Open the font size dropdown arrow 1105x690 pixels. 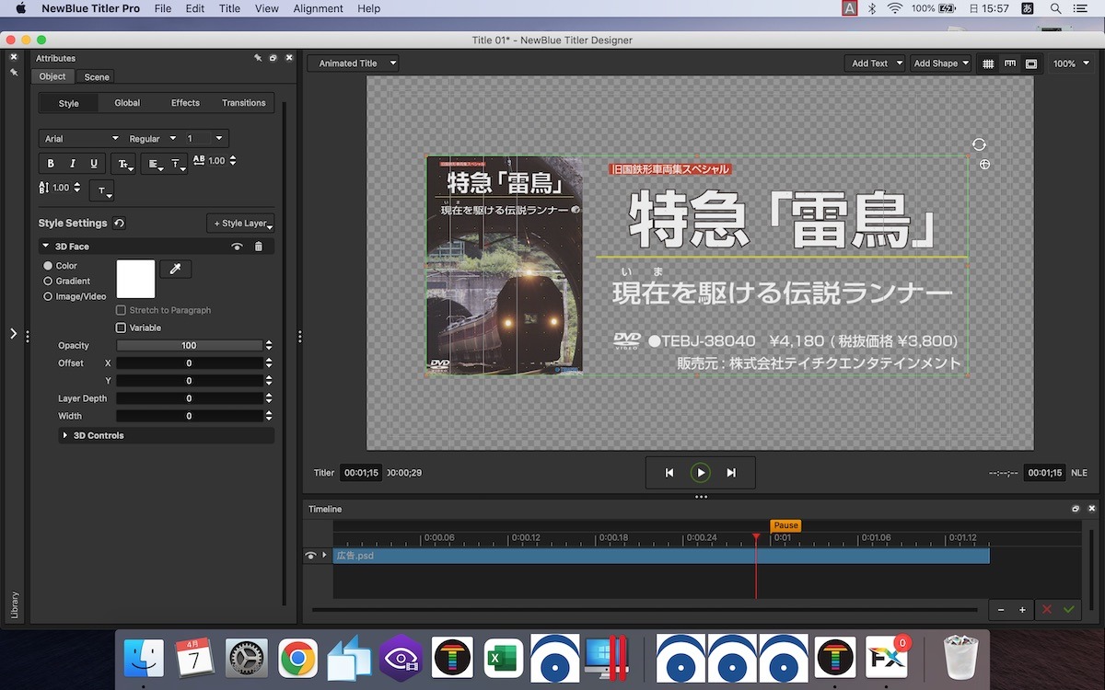(218, 139)
